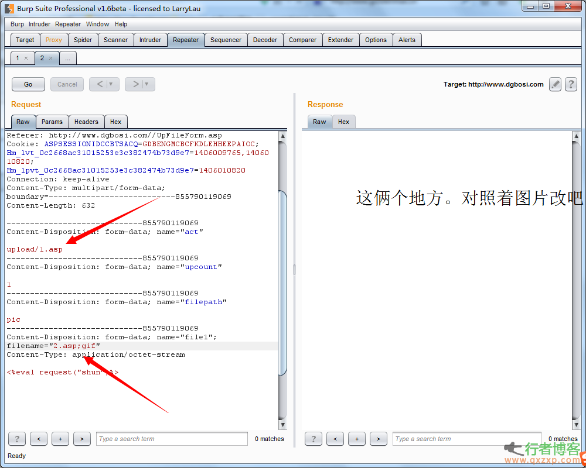586x468 pixels.
Task: Open Repeater help question mark icon
Action: point(571,84)
